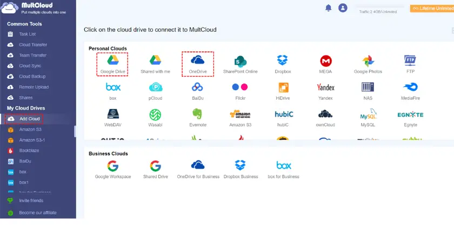The height and width of the screenshot is (225, 454).
Task: Open Become our affiliate link
Action: (x=38, y=213)
